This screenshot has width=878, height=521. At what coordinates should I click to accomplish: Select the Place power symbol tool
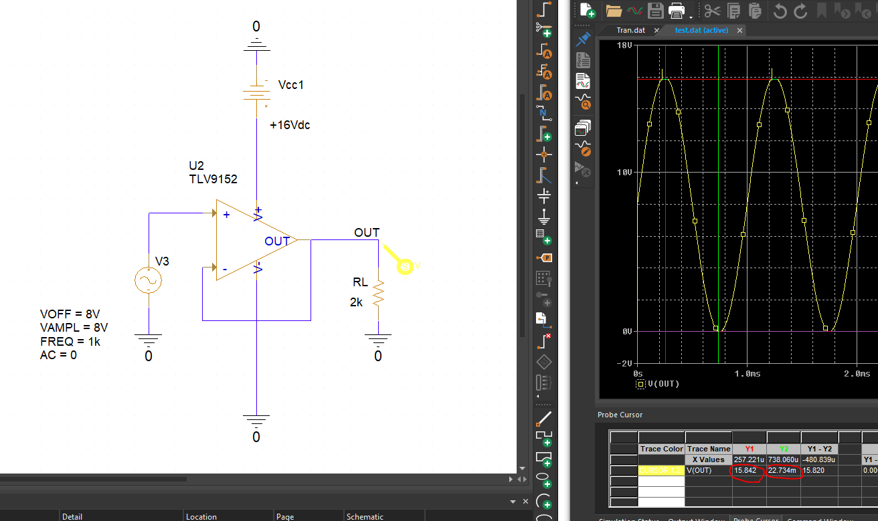tap(544, 196)
